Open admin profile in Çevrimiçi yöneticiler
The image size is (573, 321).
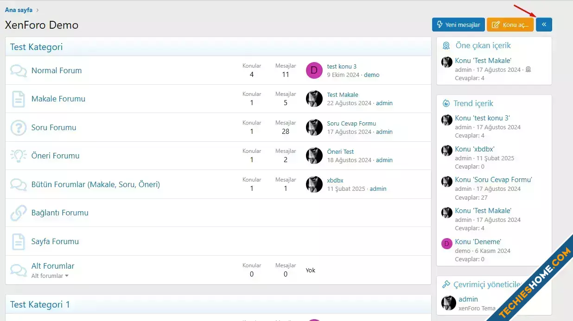[468, 299]
